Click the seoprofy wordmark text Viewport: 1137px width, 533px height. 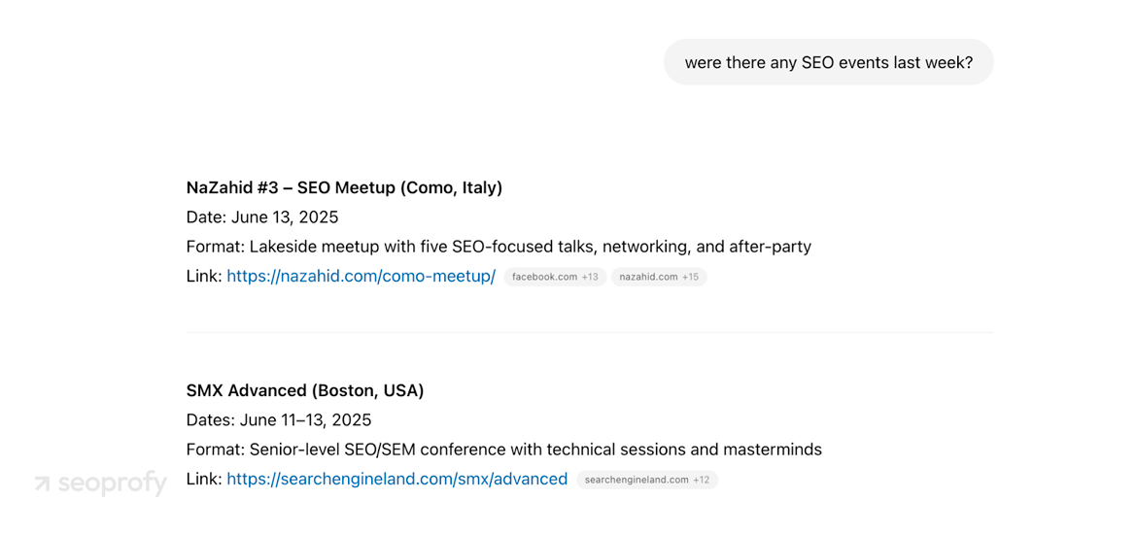pos(112,483)
